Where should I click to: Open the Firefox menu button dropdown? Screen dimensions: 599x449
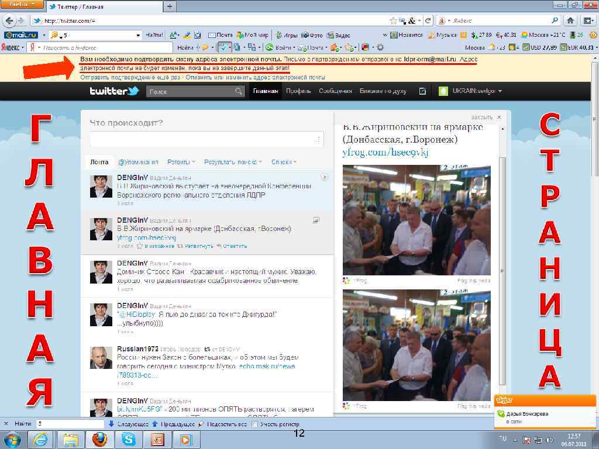(22, 5)
